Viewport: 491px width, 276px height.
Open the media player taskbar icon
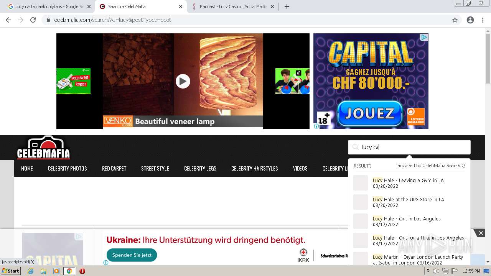pos(56,271)
